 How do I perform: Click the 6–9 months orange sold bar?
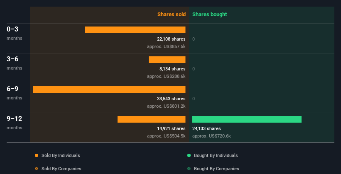[109, 89]
